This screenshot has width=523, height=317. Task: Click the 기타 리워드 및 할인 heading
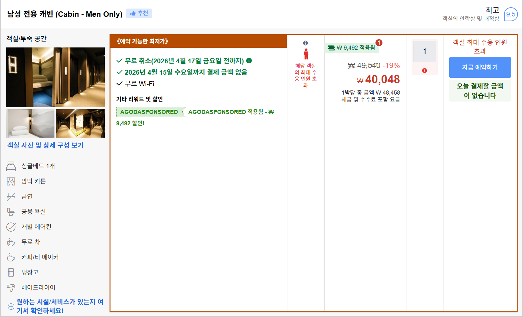(140, 99)
